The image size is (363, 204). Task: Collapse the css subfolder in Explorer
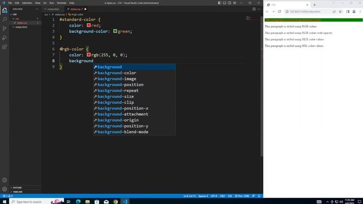[16, 19]
